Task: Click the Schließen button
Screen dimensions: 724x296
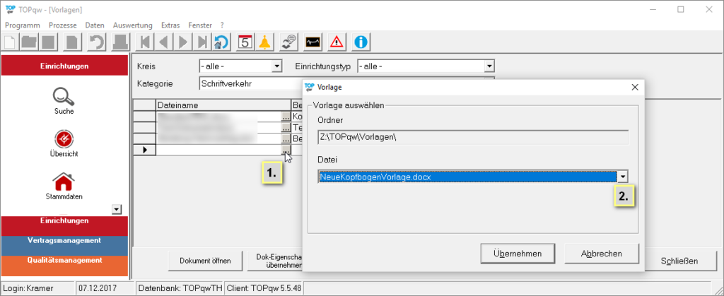Action: pyautogui.click(x=679, y=261)
